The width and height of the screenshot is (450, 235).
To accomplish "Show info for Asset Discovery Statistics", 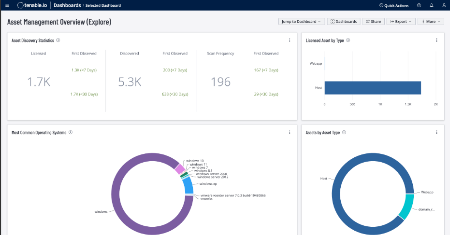I will (x=58, y=41).
